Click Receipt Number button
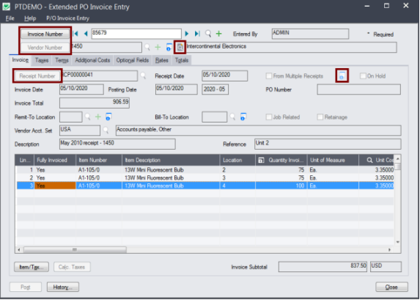The width and height of the screenshot is (420, 300). [x=37, y=76]
